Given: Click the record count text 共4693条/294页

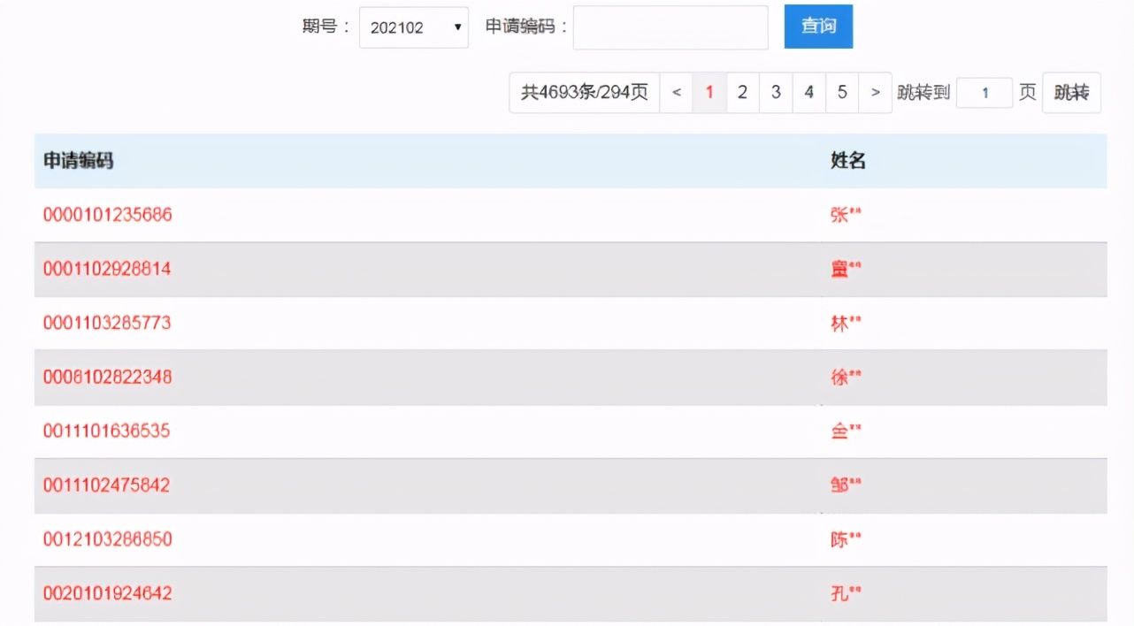Looking at the screenshot, I should pyautogui.click(x=584, y=92).
